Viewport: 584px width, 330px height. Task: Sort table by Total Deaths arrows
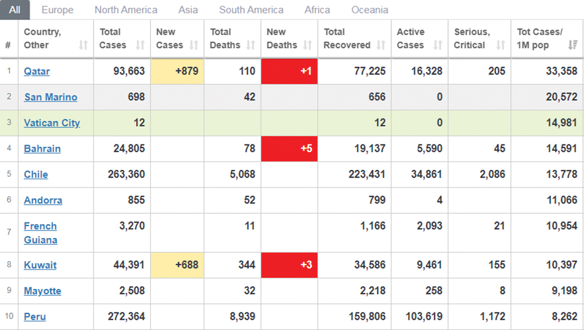point(251,45)
